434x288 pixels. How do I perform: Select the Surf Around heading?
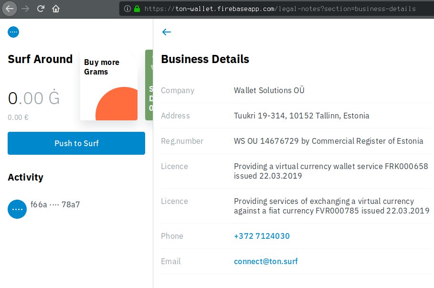click(x=40, y=59)
